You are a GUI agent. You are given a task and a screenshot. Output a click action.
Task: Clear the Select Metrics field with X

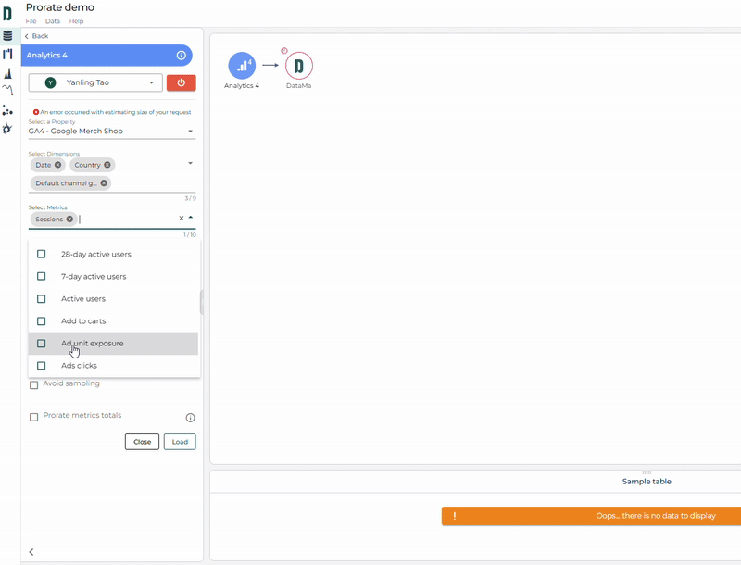182,219
